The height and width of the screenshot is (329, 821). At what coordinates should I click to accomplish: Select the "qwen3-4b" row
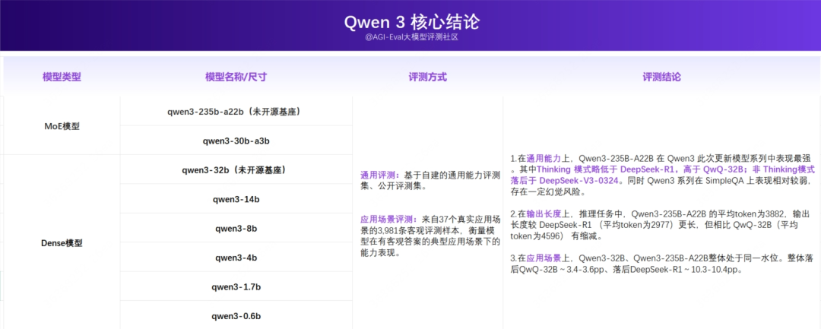coord(236,258)
